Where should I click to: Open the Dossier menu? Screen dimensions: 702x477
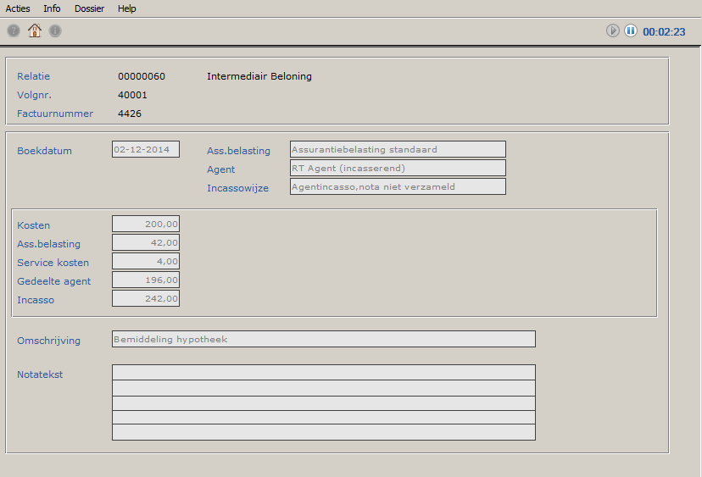click(89, 8)
